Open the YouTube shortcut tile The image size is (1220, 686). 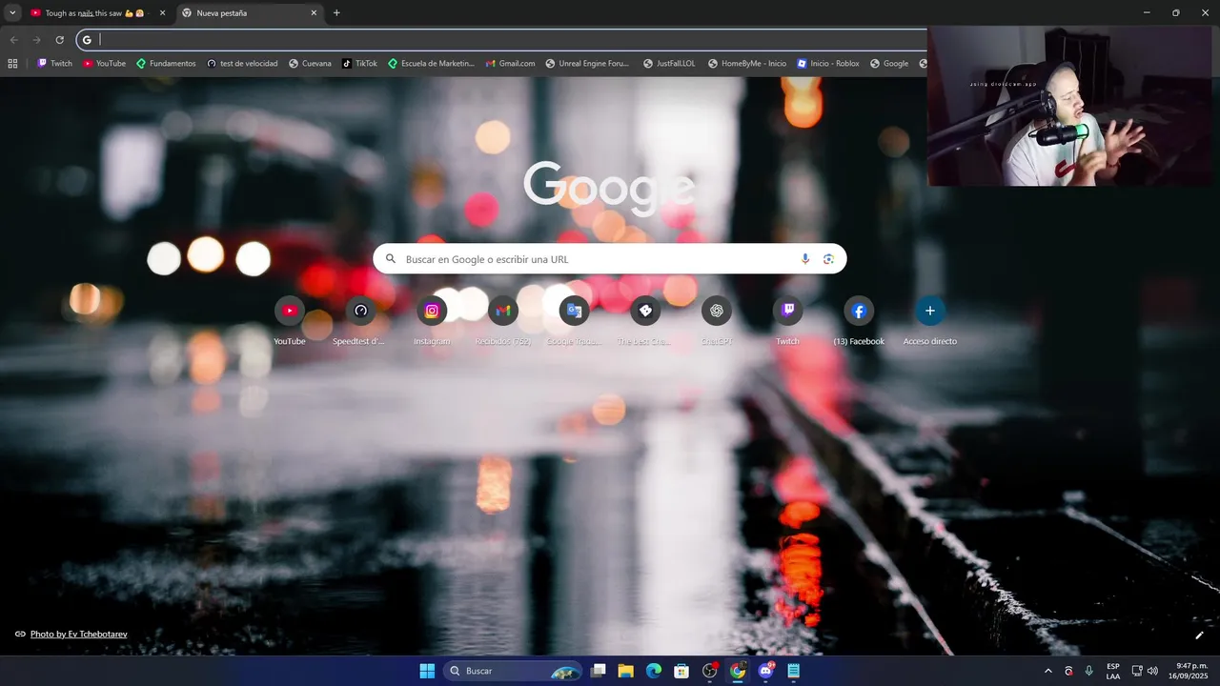click(x=290, y=321)
